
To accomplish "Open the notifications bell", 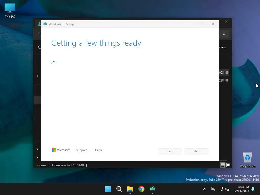I will [x=253, y=189].
